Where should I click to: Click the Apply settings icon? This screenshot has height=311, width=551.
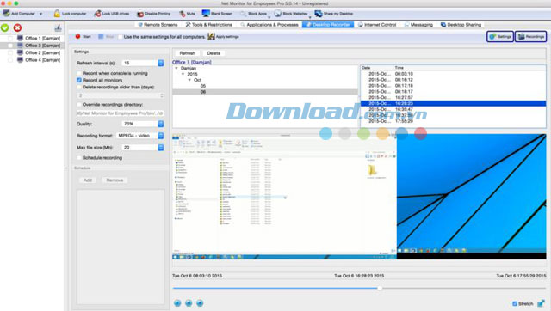coord(211,36)
